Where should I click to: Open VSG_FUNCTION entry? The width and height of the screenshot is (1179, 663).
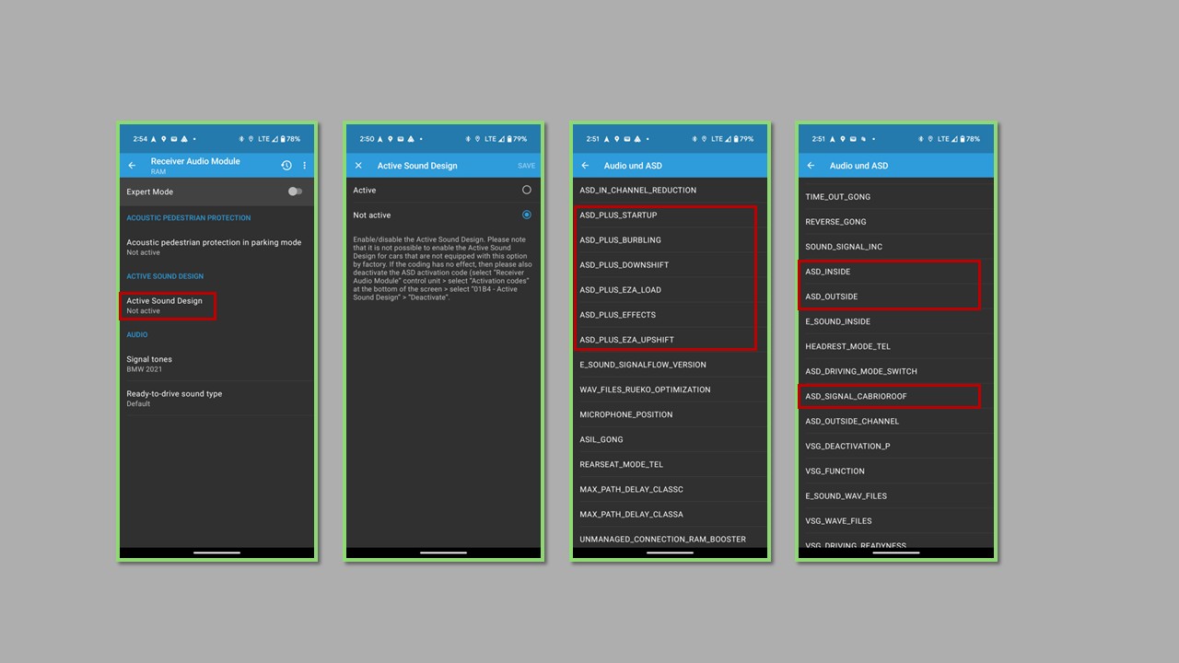(x=896, y=471)
